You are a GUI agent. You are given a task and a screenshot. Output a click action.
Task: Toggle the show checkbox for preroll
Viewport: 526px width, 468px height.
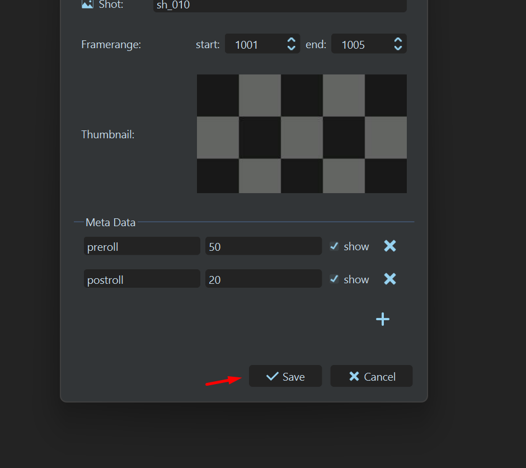click(334, 246)
